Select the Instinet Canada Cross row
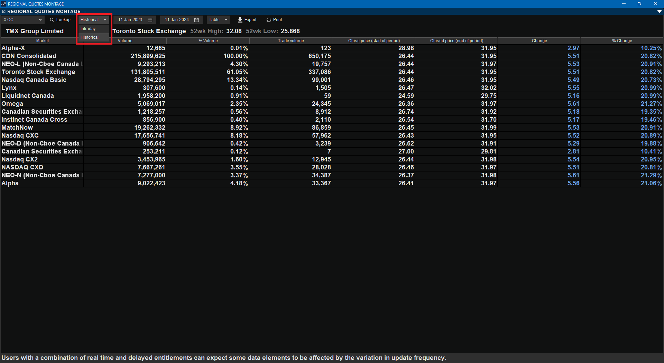 332,120
